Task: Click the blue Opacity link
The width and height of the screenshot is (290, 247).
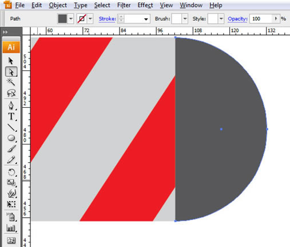Action: click(x=237, y=19)
